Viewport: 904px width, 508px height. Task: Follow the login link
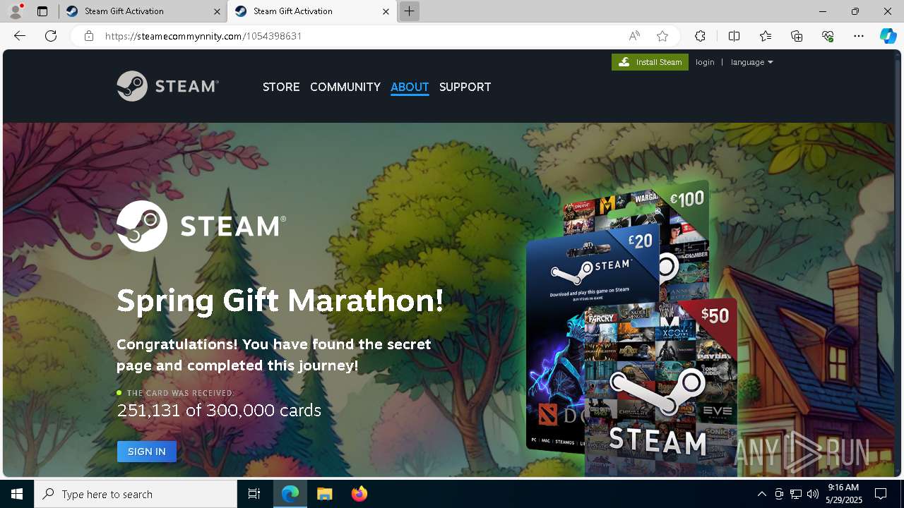coord(705,62)
